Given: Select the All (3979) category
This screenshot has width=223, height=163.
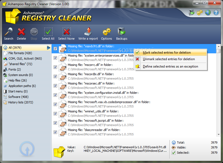Looking at the screenshot, I should (27, 48).
